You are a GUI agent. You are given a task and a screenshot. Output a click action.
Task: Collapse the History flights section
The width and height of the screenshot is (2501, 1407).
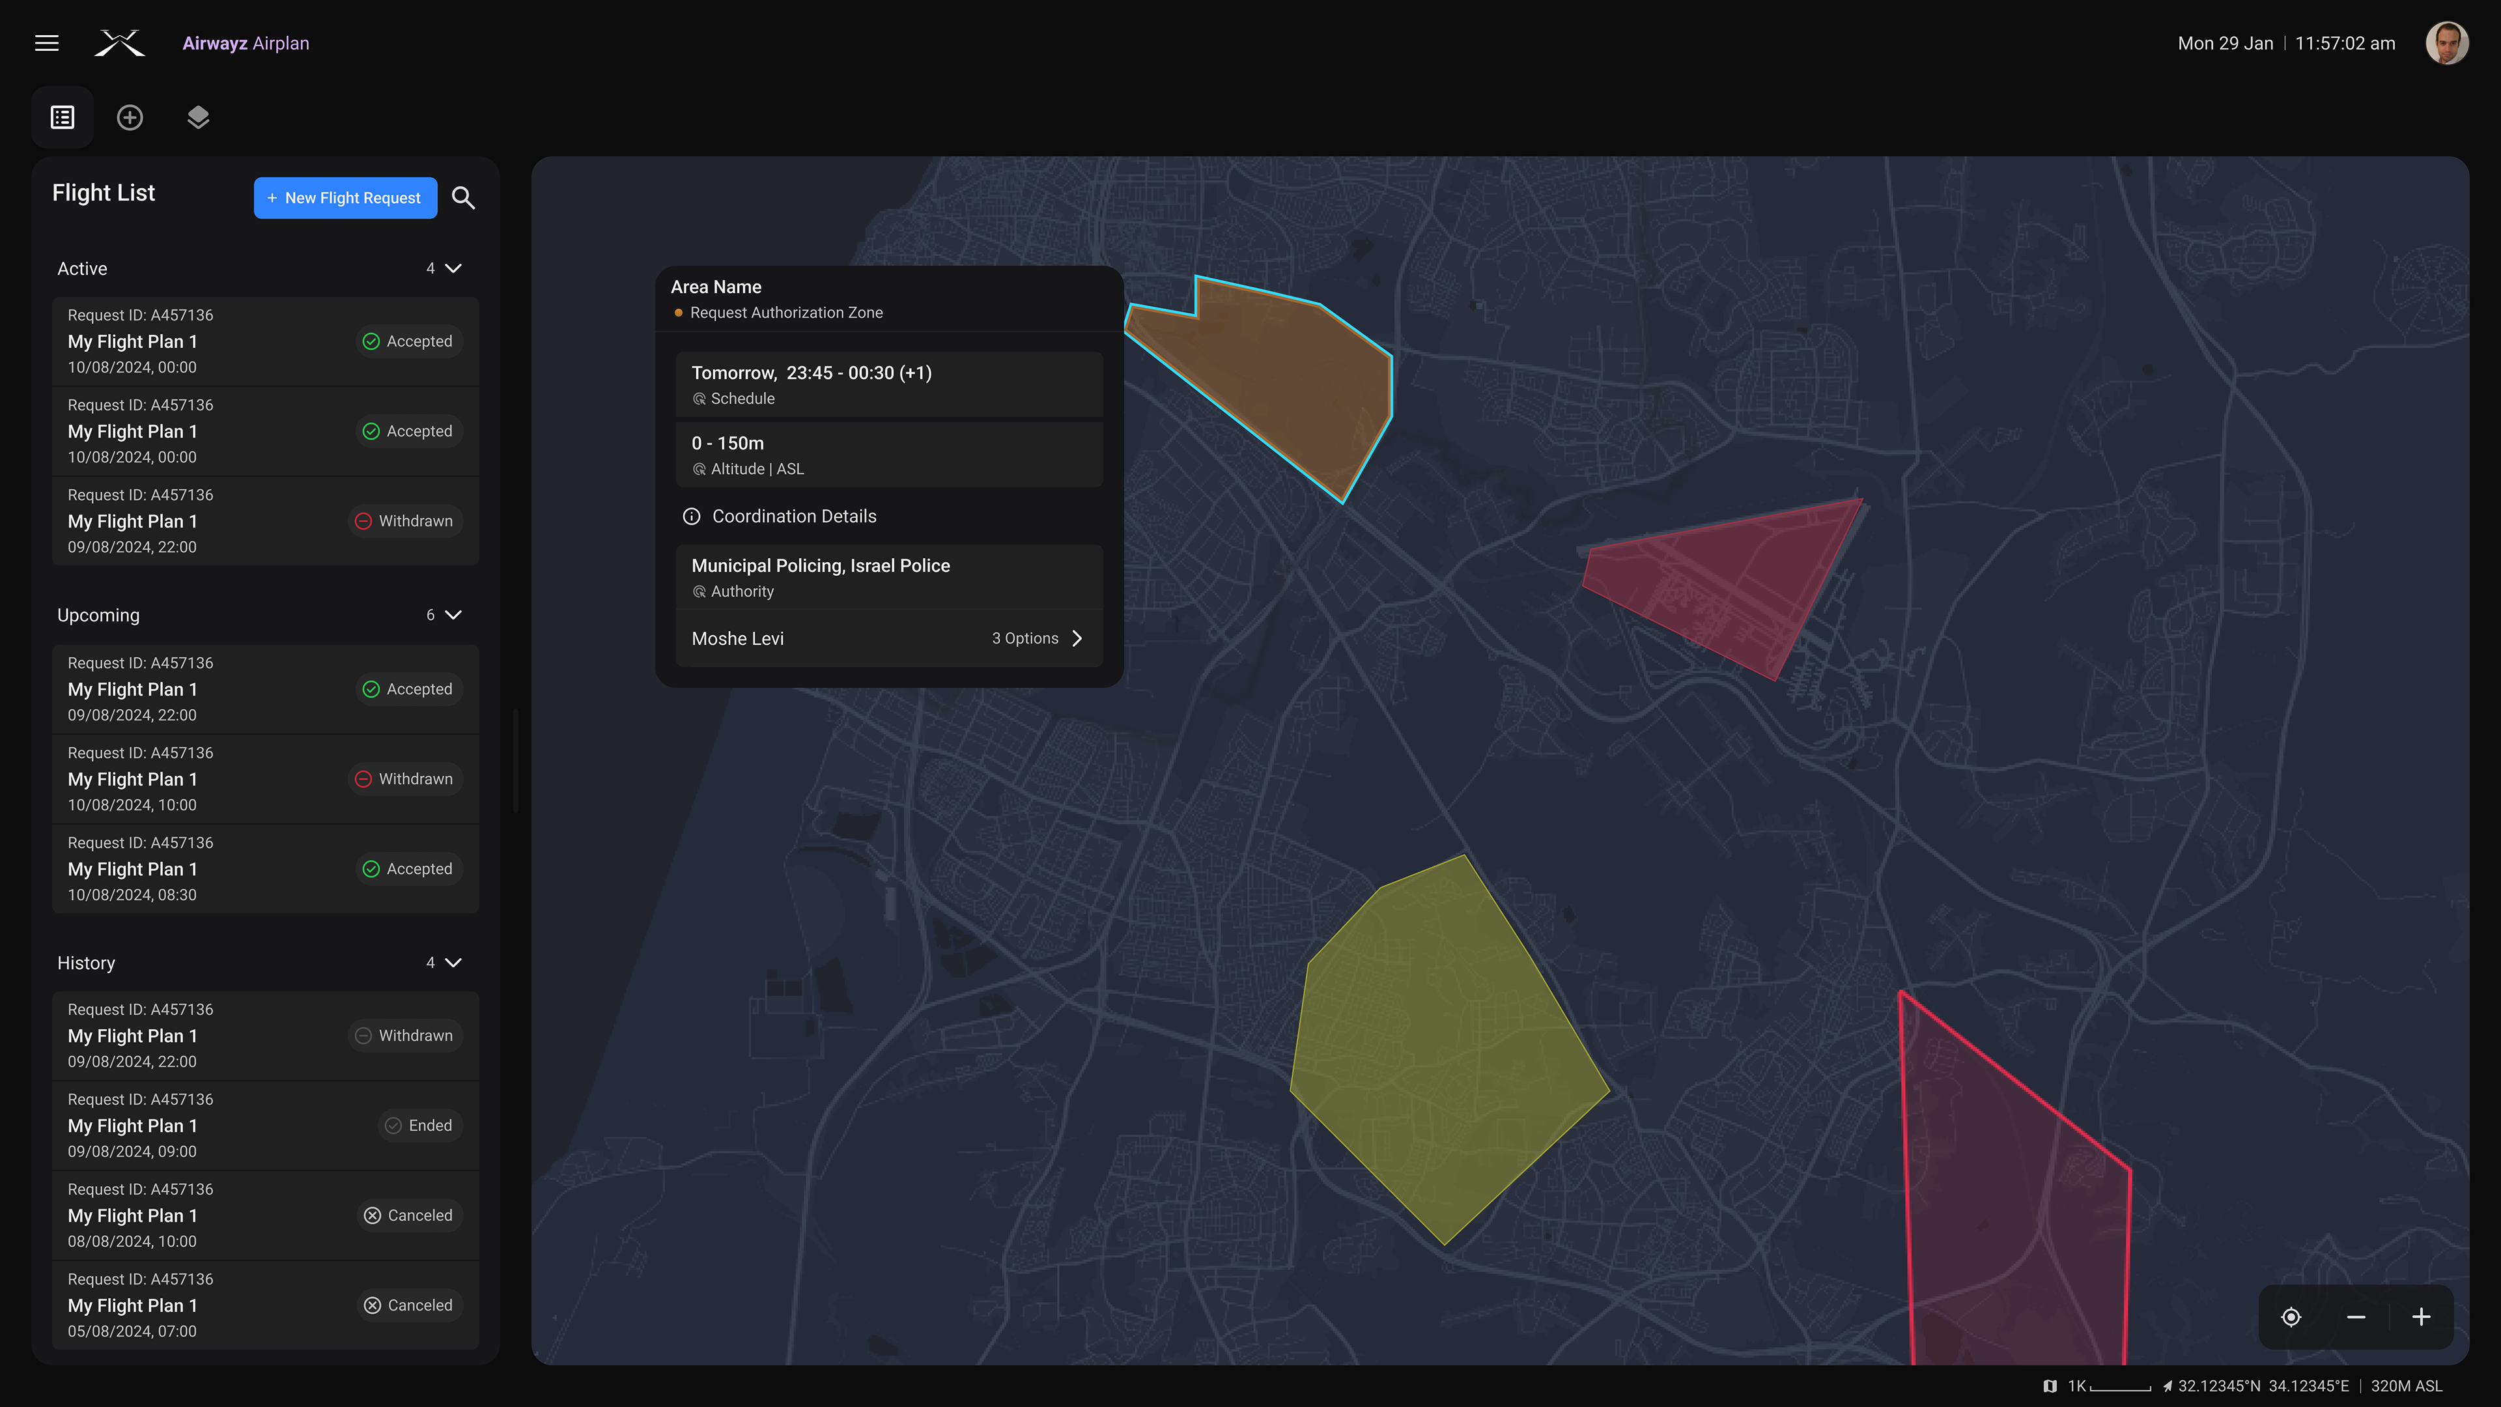(453, 962)
